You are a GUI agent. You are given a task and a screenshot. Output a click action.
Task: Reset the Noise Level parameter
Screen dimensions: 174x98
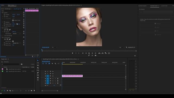pos(24,45)
